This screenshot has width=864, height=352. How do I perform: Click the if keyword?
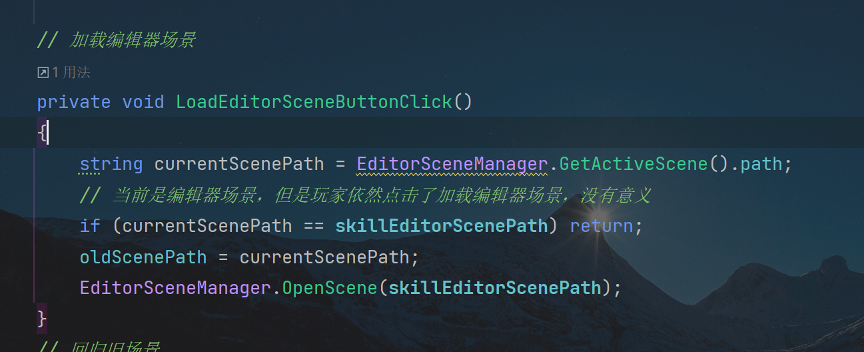(90, 226)
